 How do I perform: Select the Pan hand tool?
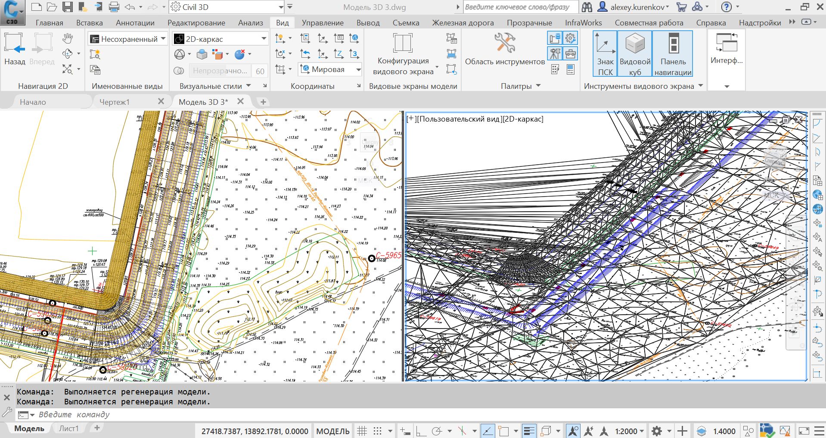tap(67, 39)
